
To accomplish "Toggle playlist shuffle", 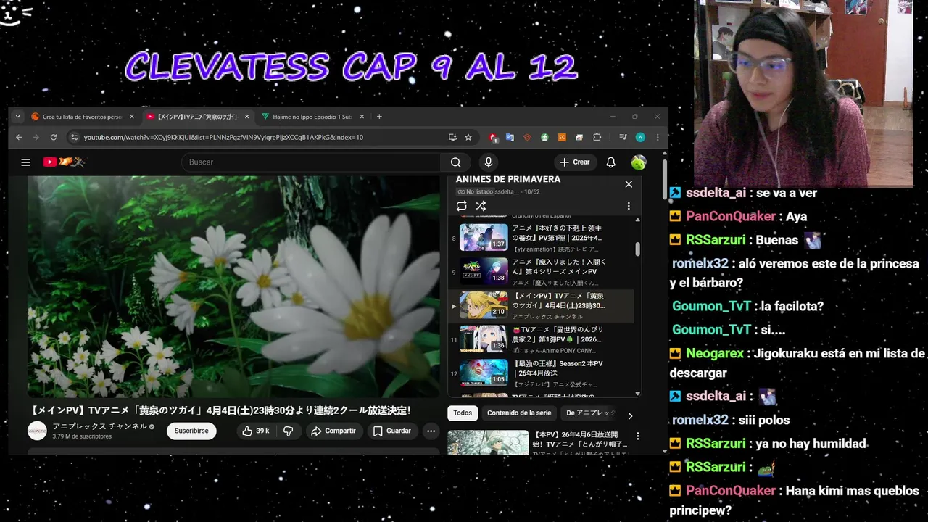I will click(x=481, y=206).
